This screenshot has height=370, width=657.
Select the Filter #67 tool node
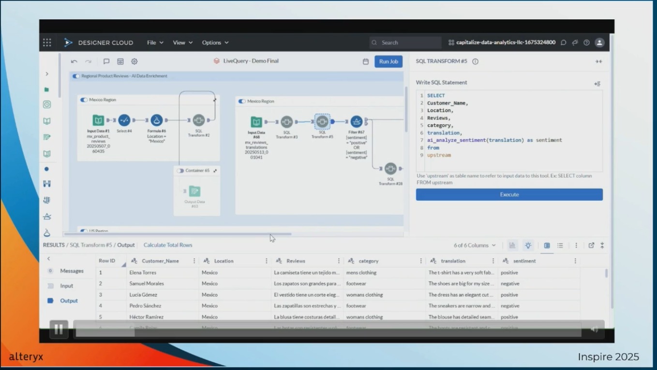pos(357,121)
